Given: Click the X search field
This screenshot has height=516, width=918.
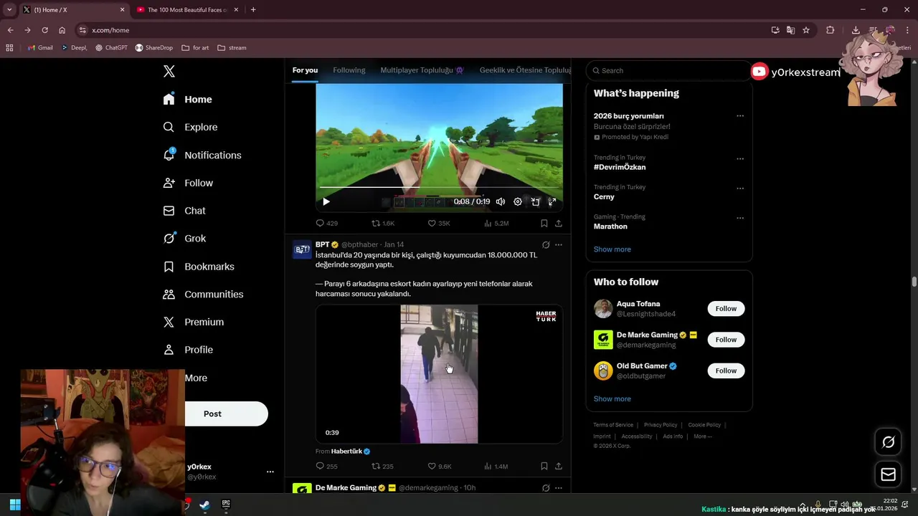Looking at the screenshot, I should (x=668, y=70).
